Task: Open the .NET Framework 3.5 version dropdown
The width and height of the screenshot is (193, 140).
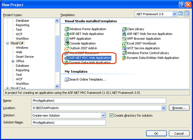Action: click(174, 14)
